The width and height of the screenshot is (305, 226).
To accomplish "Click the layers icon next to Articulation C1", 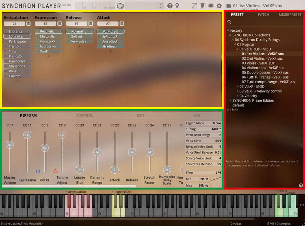I will pos(28,23).
